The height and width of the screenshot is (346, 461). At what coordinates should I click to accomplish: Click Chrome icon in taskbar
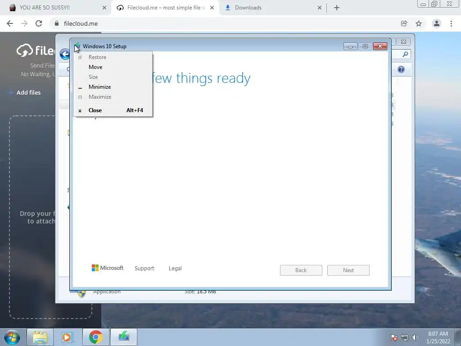click(96, 337)
